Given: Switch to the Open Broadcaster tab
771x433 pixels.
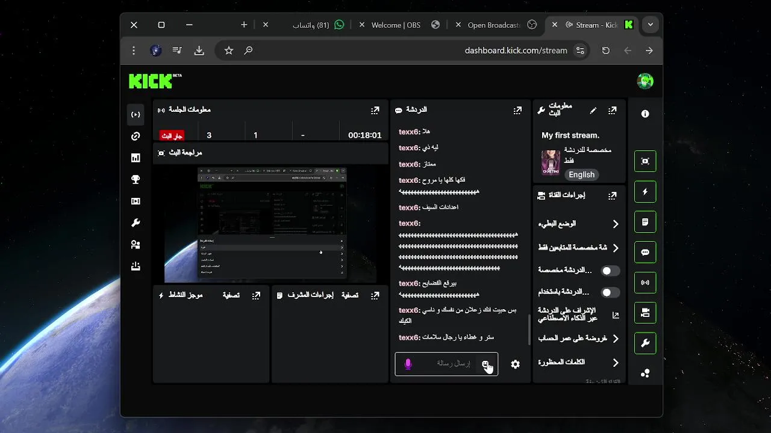Looking at the screenshot, I should coord(497,25).
